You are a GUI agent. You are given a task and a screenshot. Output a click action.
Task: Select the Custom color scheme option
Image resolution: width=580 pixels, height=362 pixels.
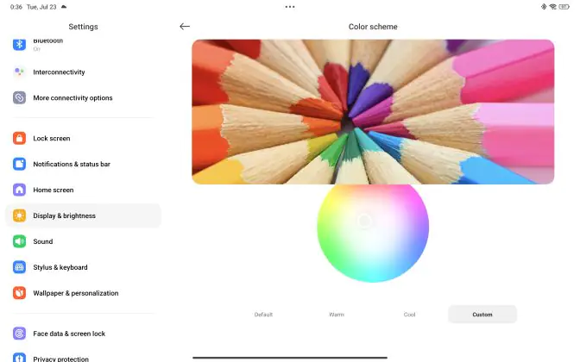click(x=482, y=315)
